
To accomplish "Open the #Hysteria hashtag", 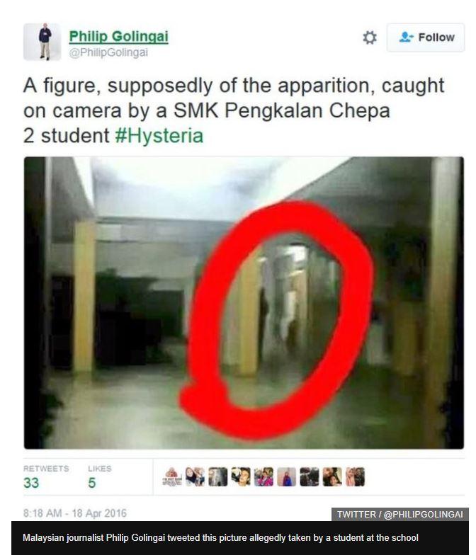I will click(x=159, y=136).
